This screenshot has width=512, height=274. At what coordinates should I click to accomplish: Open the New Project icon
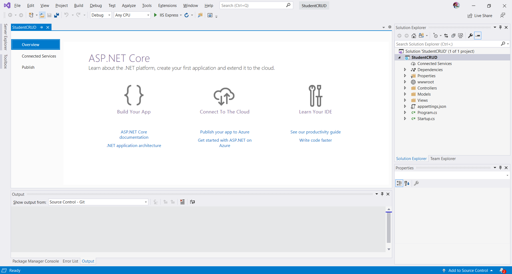(x=31, y=15)
